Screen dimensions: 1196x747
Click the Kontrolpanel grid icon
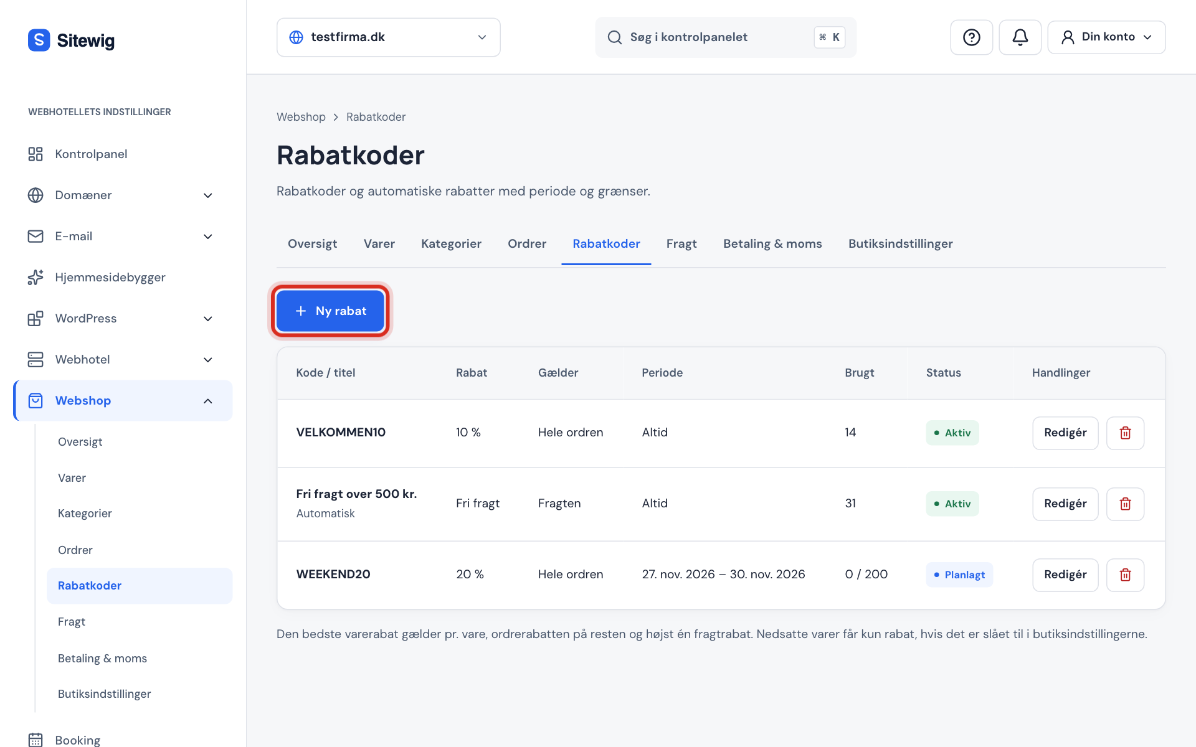[36, 154]
